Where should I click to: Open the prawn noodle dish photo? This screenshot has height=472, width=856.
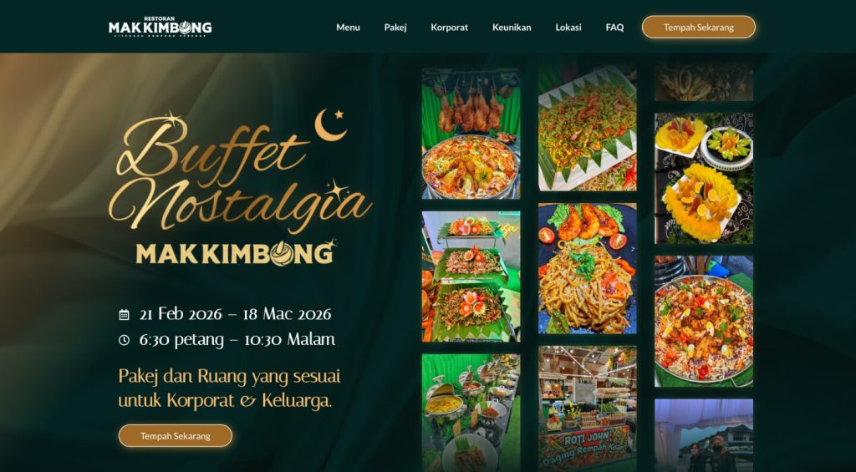pyautogui.click(x=588, y=268)
